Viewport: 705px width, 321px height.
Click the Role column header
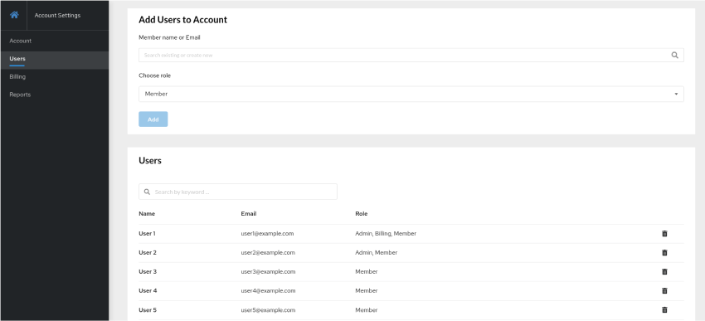click(x=361, y=213)
